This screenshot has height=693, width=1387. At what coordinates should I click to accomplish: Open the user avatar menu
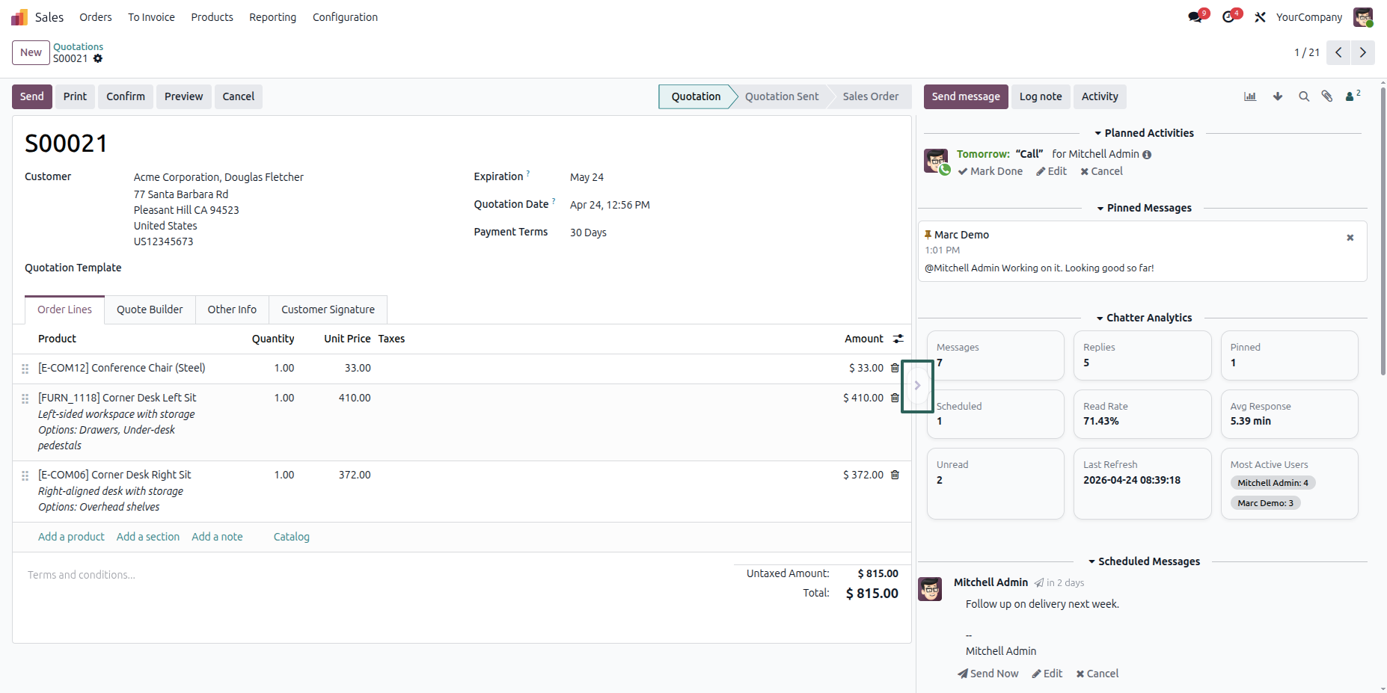pos(1363,17)
